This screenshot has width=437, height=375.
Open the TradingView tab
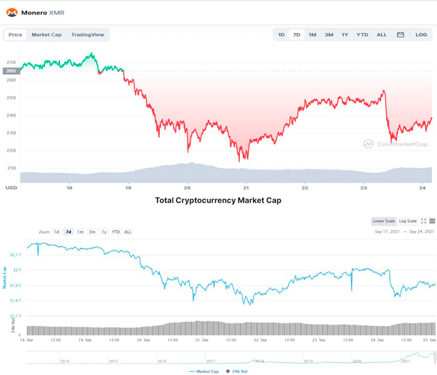click(87, 35)
